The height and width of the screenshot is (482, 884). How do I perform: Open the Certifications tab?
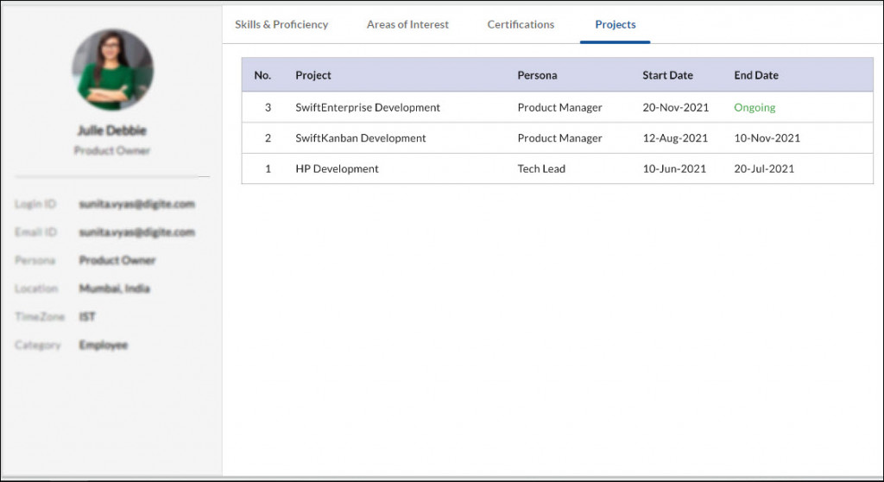point(521,24)
